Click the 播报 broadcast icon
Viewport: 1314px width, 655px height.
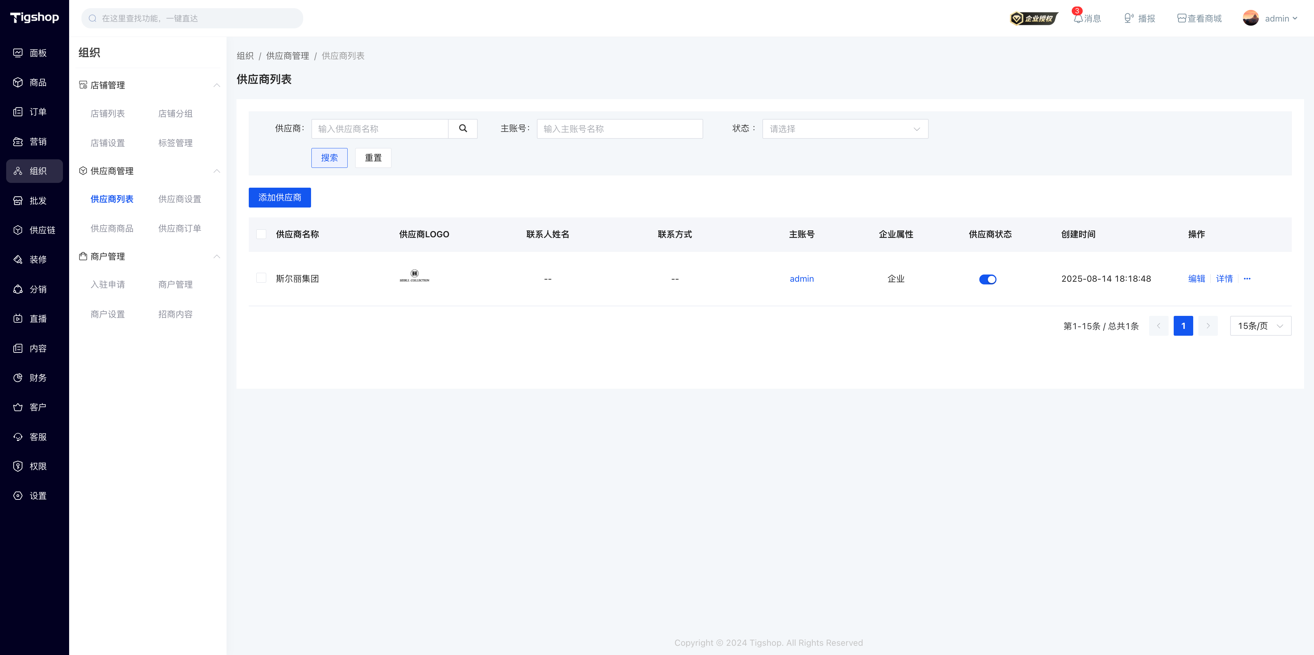(x=1129, y=18)
